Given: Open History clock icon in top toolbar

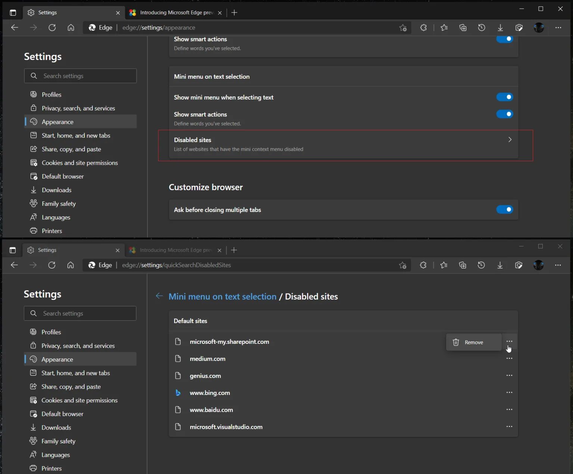Looking at the screenshot, I should point(482,28).
